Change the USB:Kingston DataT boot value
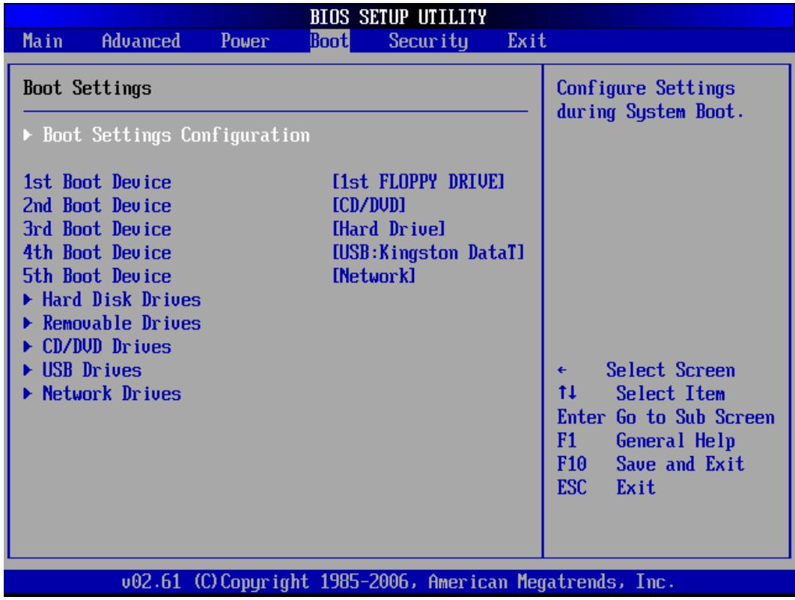Screen dimensions: 795x600 coord(428,252)
